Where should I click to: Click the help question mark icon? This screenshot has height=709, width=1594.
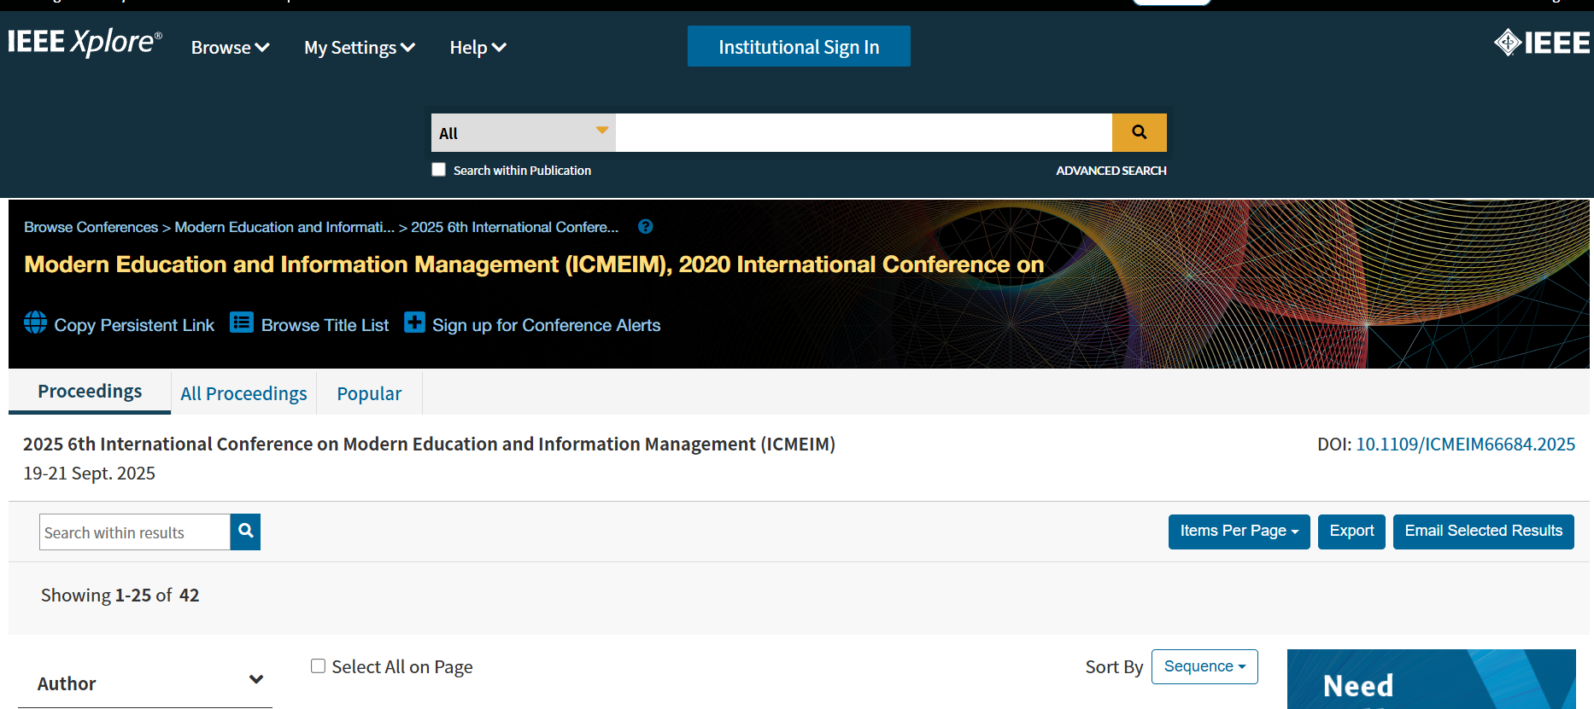(x=646, y=227)
